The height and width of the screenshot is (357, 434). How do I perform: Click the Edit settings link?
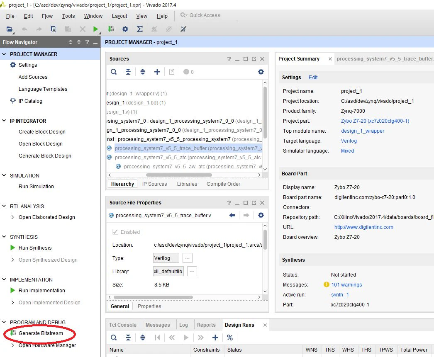click(313, 78)
